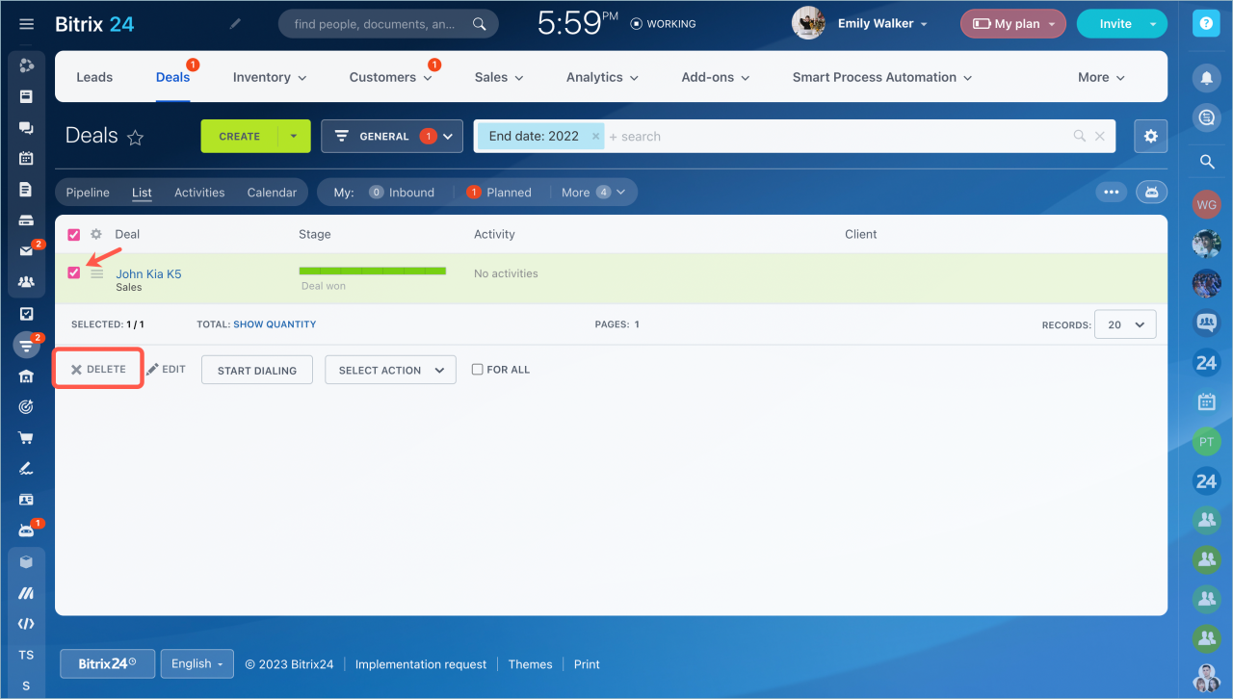Click the Start Dialing button
Image resolution: width=1233 pixels, height=699 pixels.
click(257, 370)
